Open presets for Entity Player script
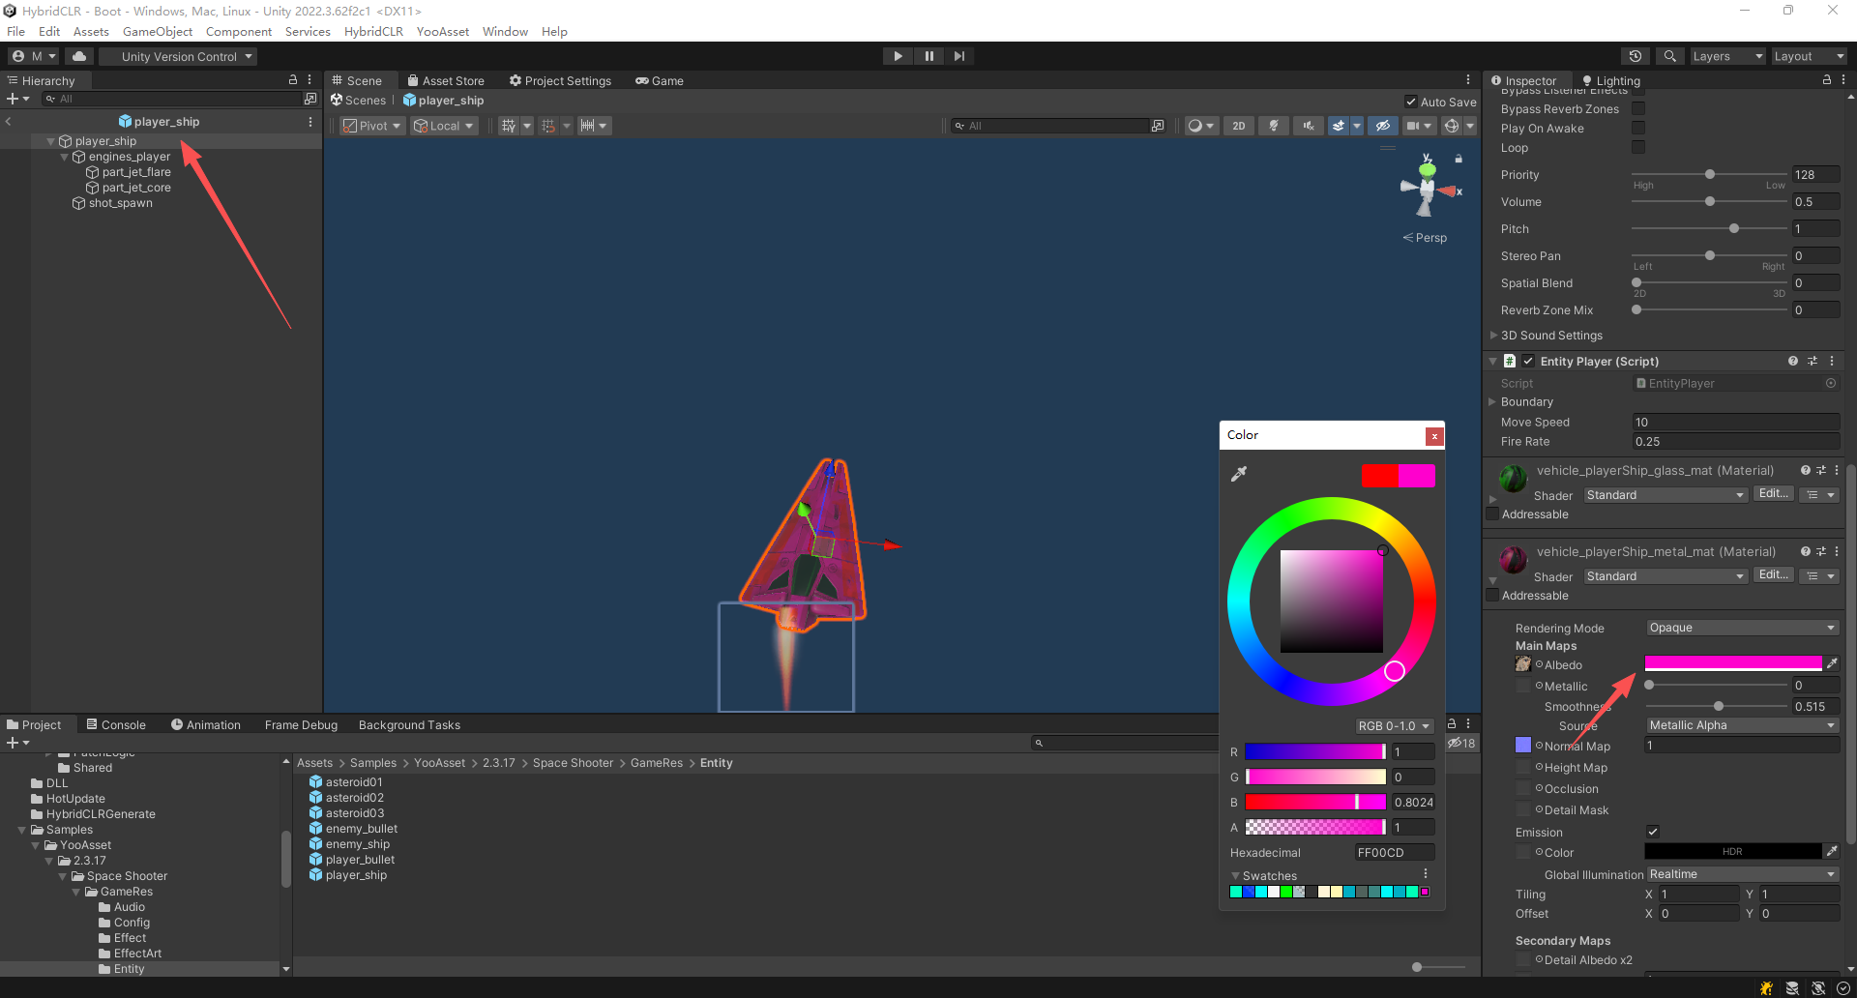1857x998 pixels. click(x=1813, y=361)
